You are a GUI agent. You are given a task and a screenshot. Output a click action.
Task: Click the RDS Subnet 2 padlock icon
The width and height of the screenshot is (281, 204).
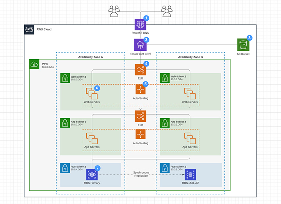[165, 168]
